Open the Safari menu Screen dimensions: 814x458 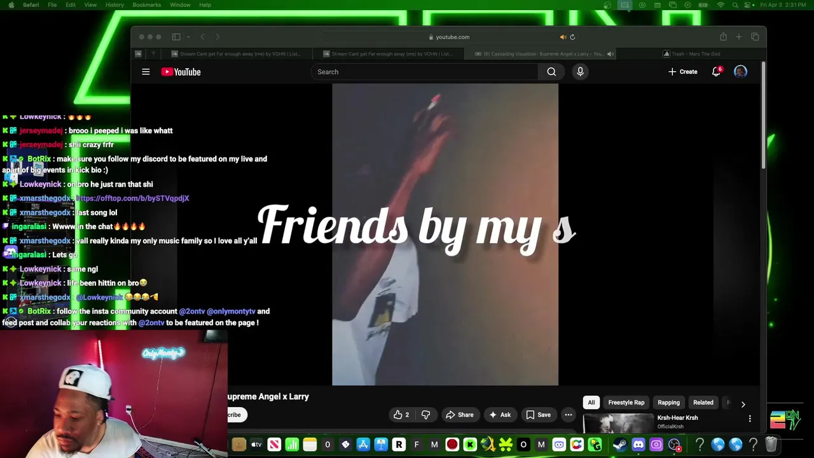(x=31, y=5)
